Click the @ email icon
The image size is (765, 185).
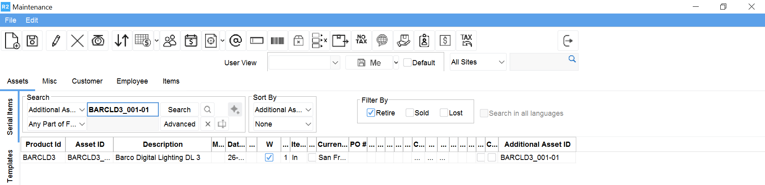coord(236,41)
